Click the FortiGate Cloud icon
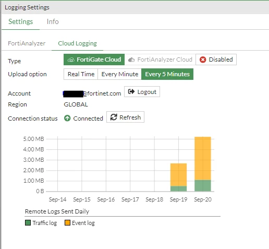 [71, 60]
